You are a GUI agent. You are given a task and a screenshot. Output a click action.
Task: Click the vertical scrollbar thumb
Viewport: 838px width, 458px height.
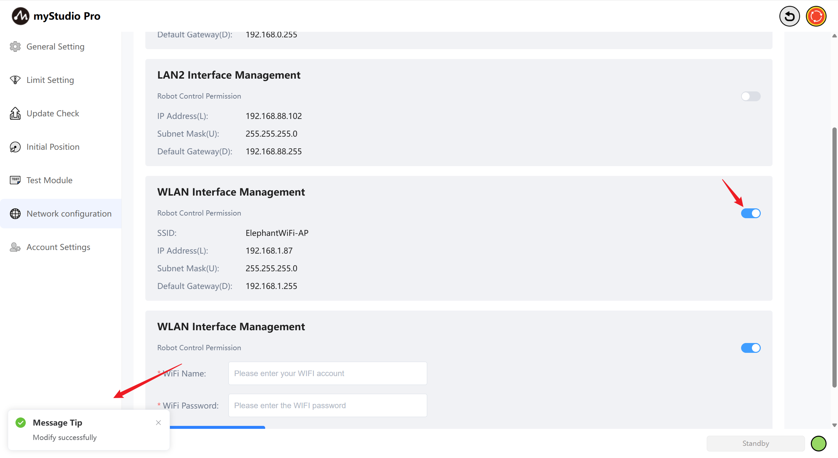pos(834,257)
